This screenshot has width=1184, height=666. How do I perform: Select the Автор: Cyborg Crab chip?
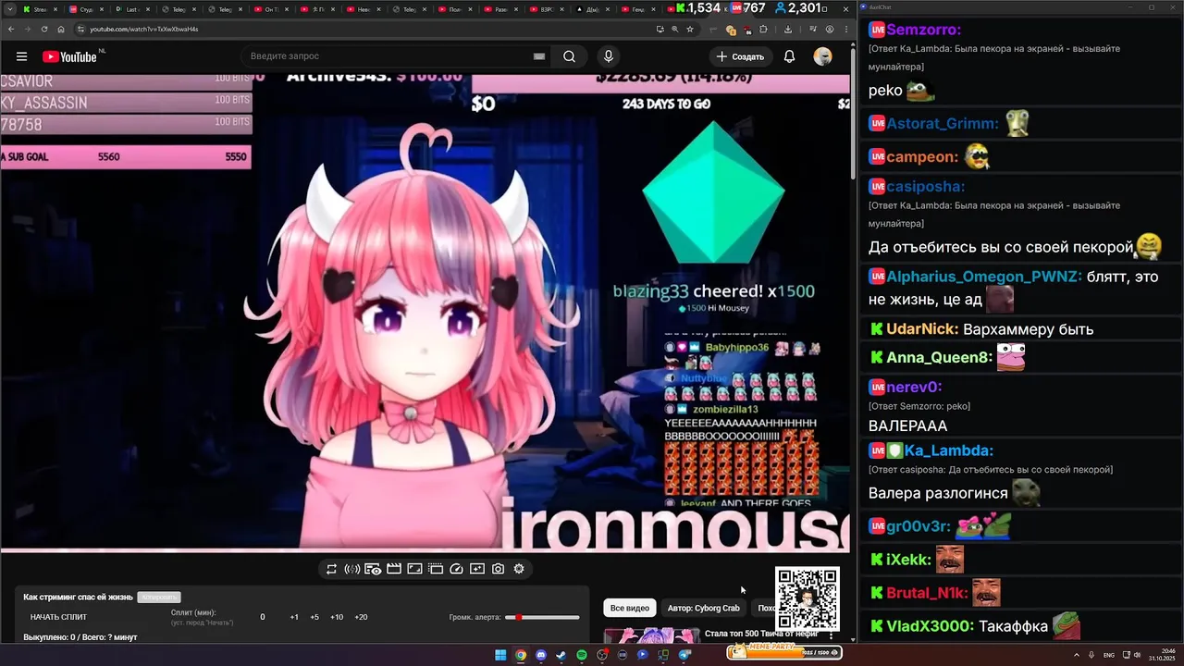tap(704, 608)
